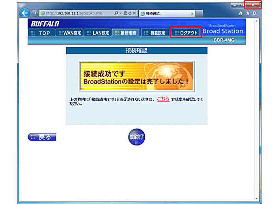Select the 接続確認 navigation tab

point(125,33)
